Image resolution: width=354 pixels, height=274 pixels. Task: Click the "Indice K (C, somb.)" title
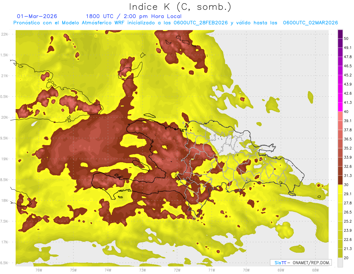pyautogui.click(x=180, y=7)
